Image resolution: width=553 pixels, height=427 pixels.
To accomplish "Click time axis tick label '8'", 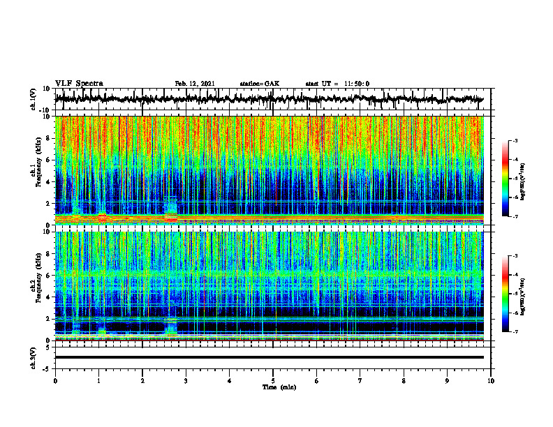I will [404, 381].
